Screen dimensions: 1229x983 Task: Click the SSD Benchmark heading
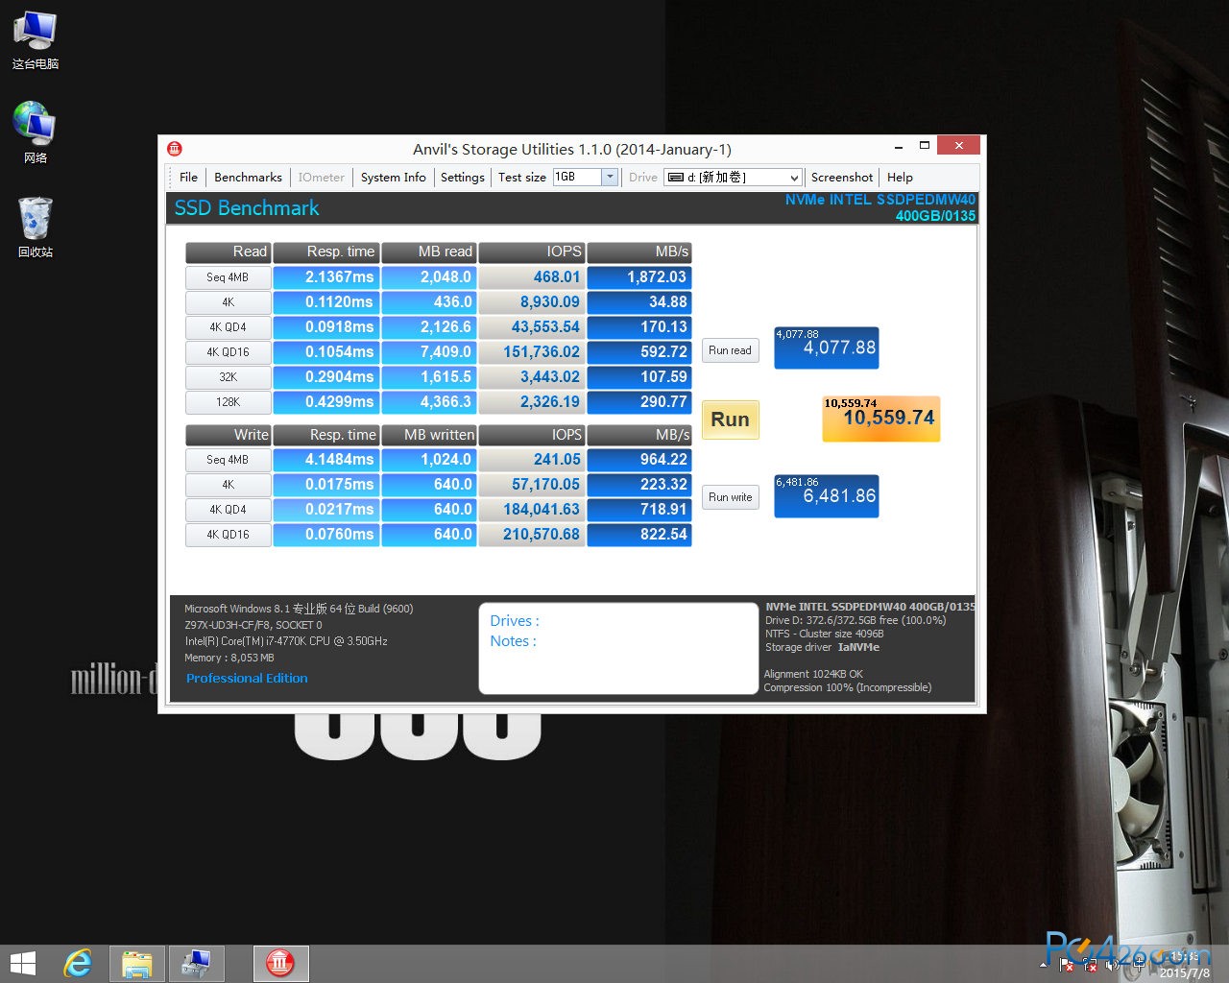point(247,208)
